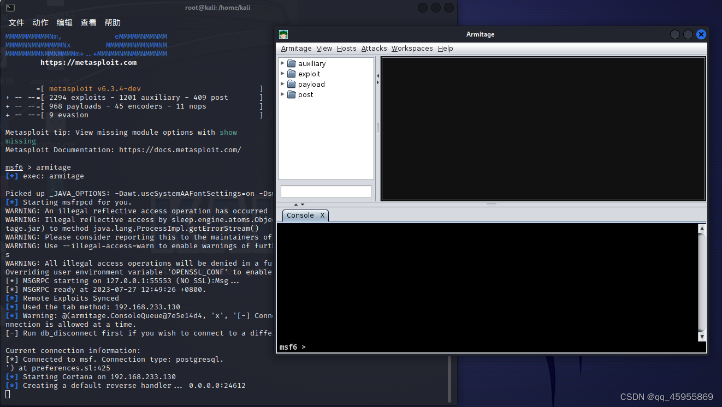Open the terminal 动作 menu
722x407 pixels.
40,23
